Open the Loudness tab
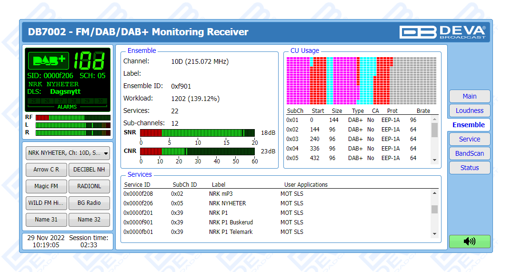 click(469, 111)
